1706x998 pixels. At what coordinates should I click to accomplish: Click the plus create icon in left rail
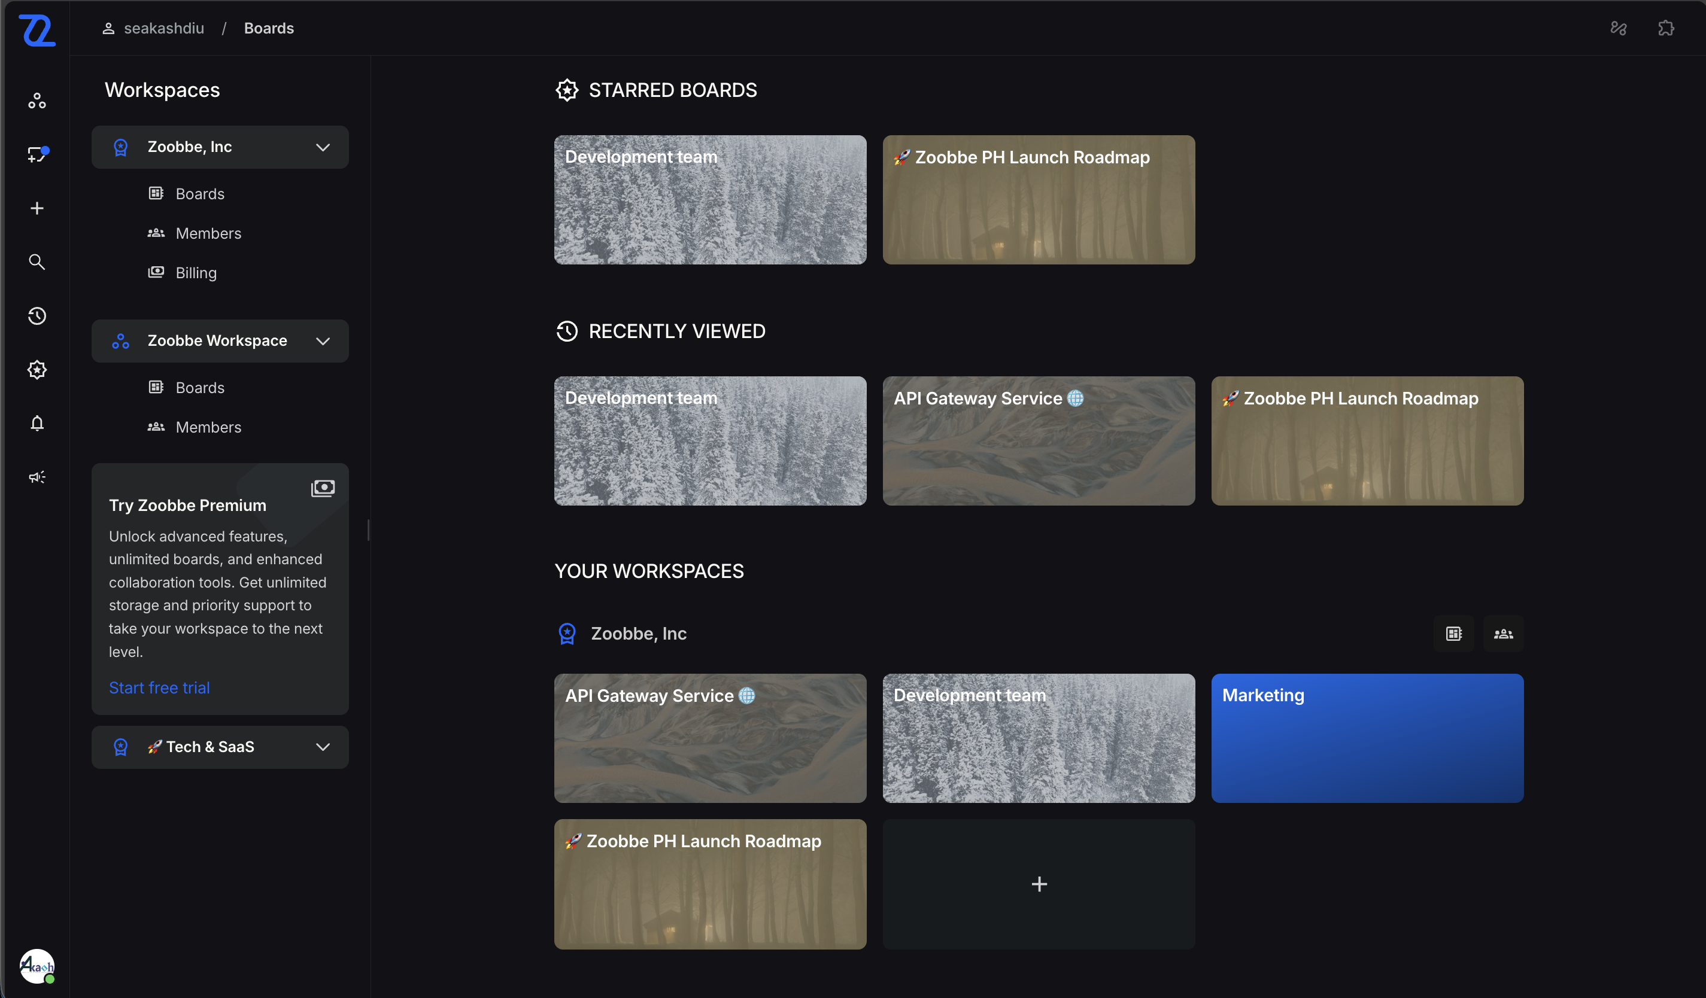point(37,208)
